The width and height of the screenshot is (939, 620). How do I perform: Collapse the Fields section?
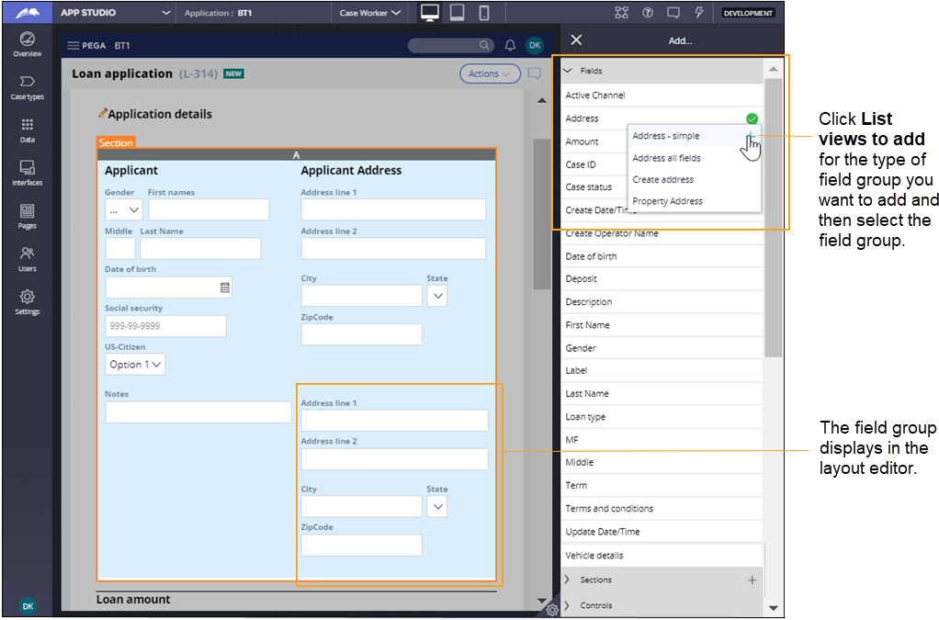[x=567, y=71]
